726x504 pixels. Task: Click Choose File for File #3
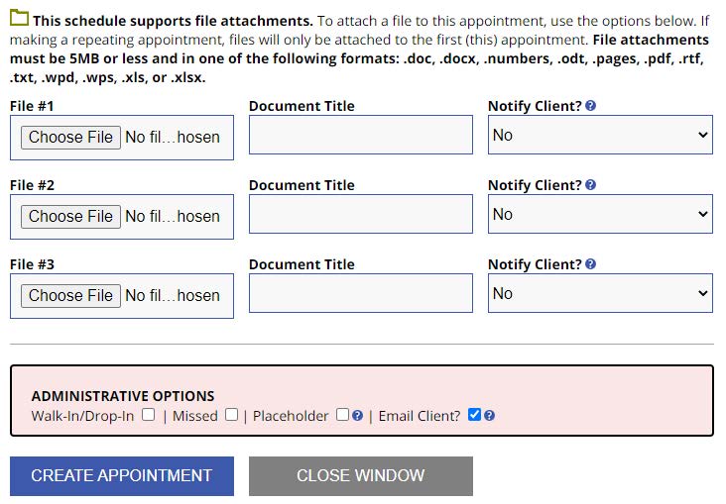[70, 296]
